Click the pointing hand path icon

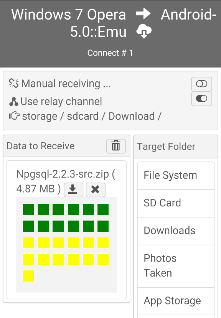[14, 116]
